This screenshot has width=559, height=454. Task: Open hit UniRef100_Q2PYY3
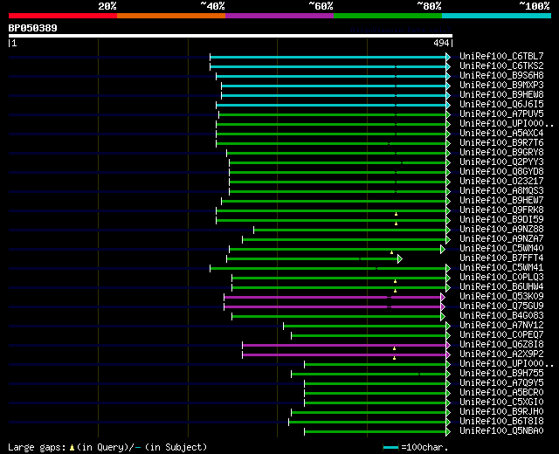pyautogui.click(x=501, y=162)
